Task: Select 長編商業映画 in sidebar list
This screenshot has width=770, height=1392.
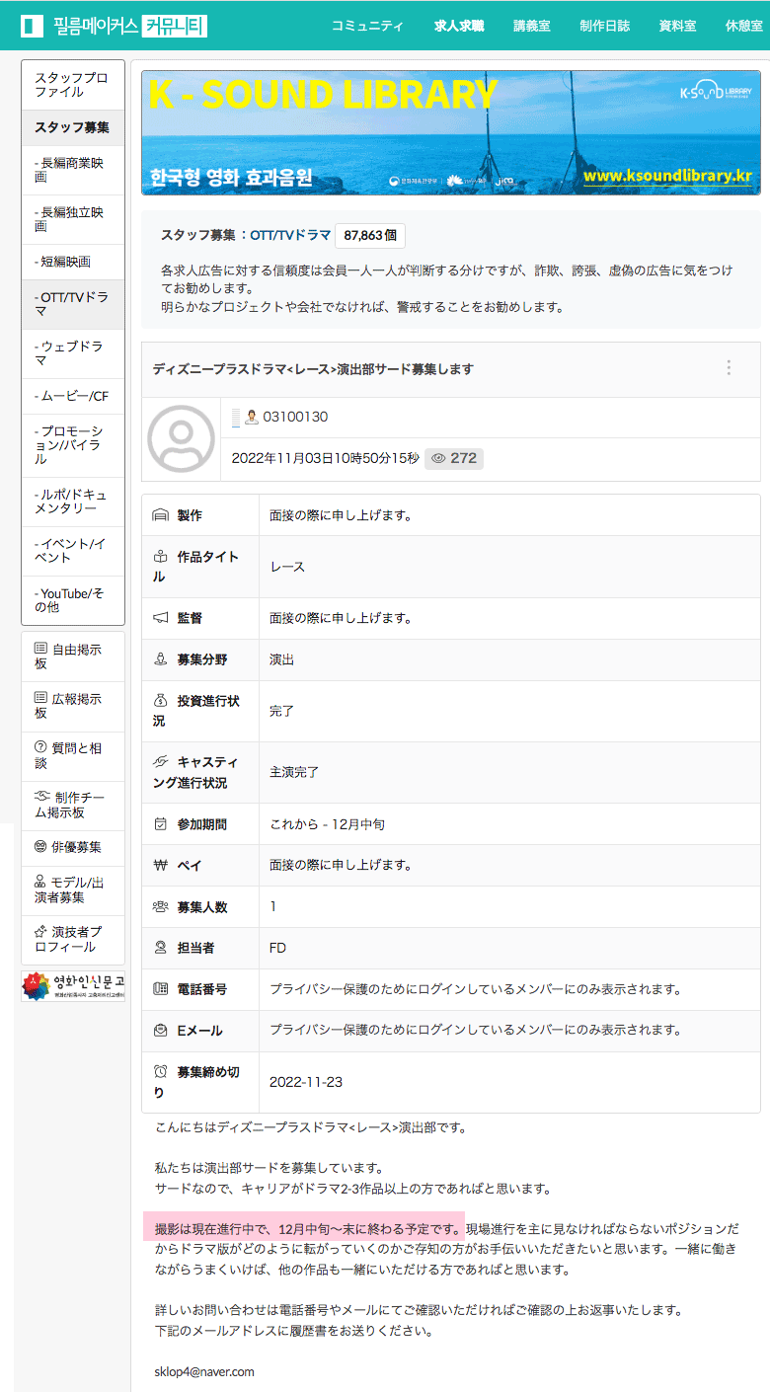Action: click(73, 170)
